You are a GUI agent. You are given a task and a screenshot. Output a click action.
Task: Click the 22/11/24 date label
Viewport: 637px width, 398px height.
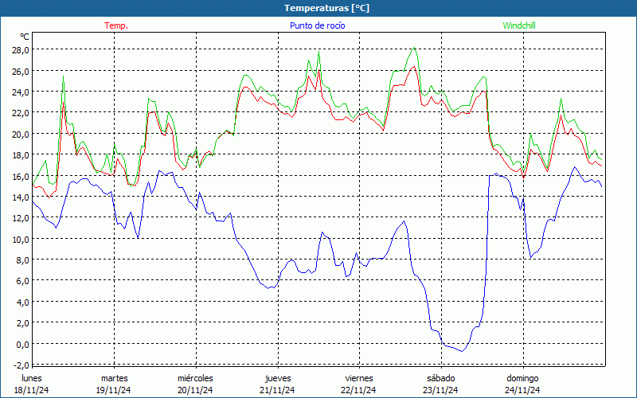click(359, 390)
